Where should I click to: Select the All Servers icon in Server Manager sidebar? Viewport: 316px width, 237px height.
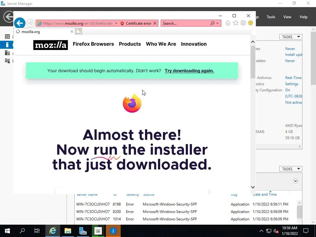[7, 53]
